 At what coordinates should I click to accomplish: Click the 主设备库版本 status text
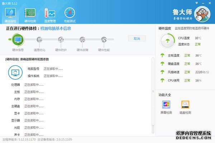(55, 139)
